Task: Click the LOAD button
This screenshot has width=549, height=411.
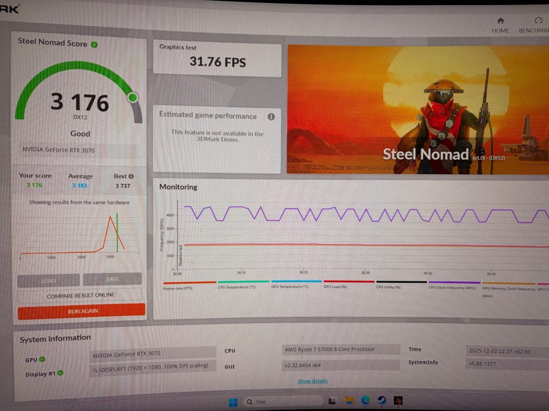Action: pyautogui.click(x=48, y=281)
